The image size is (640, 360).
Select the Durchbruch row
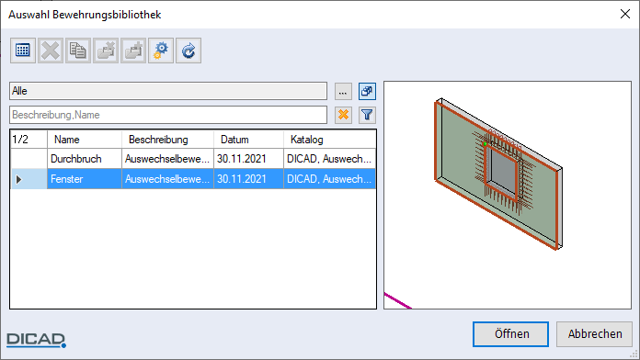pyautogui.click(x=193, y=159)
